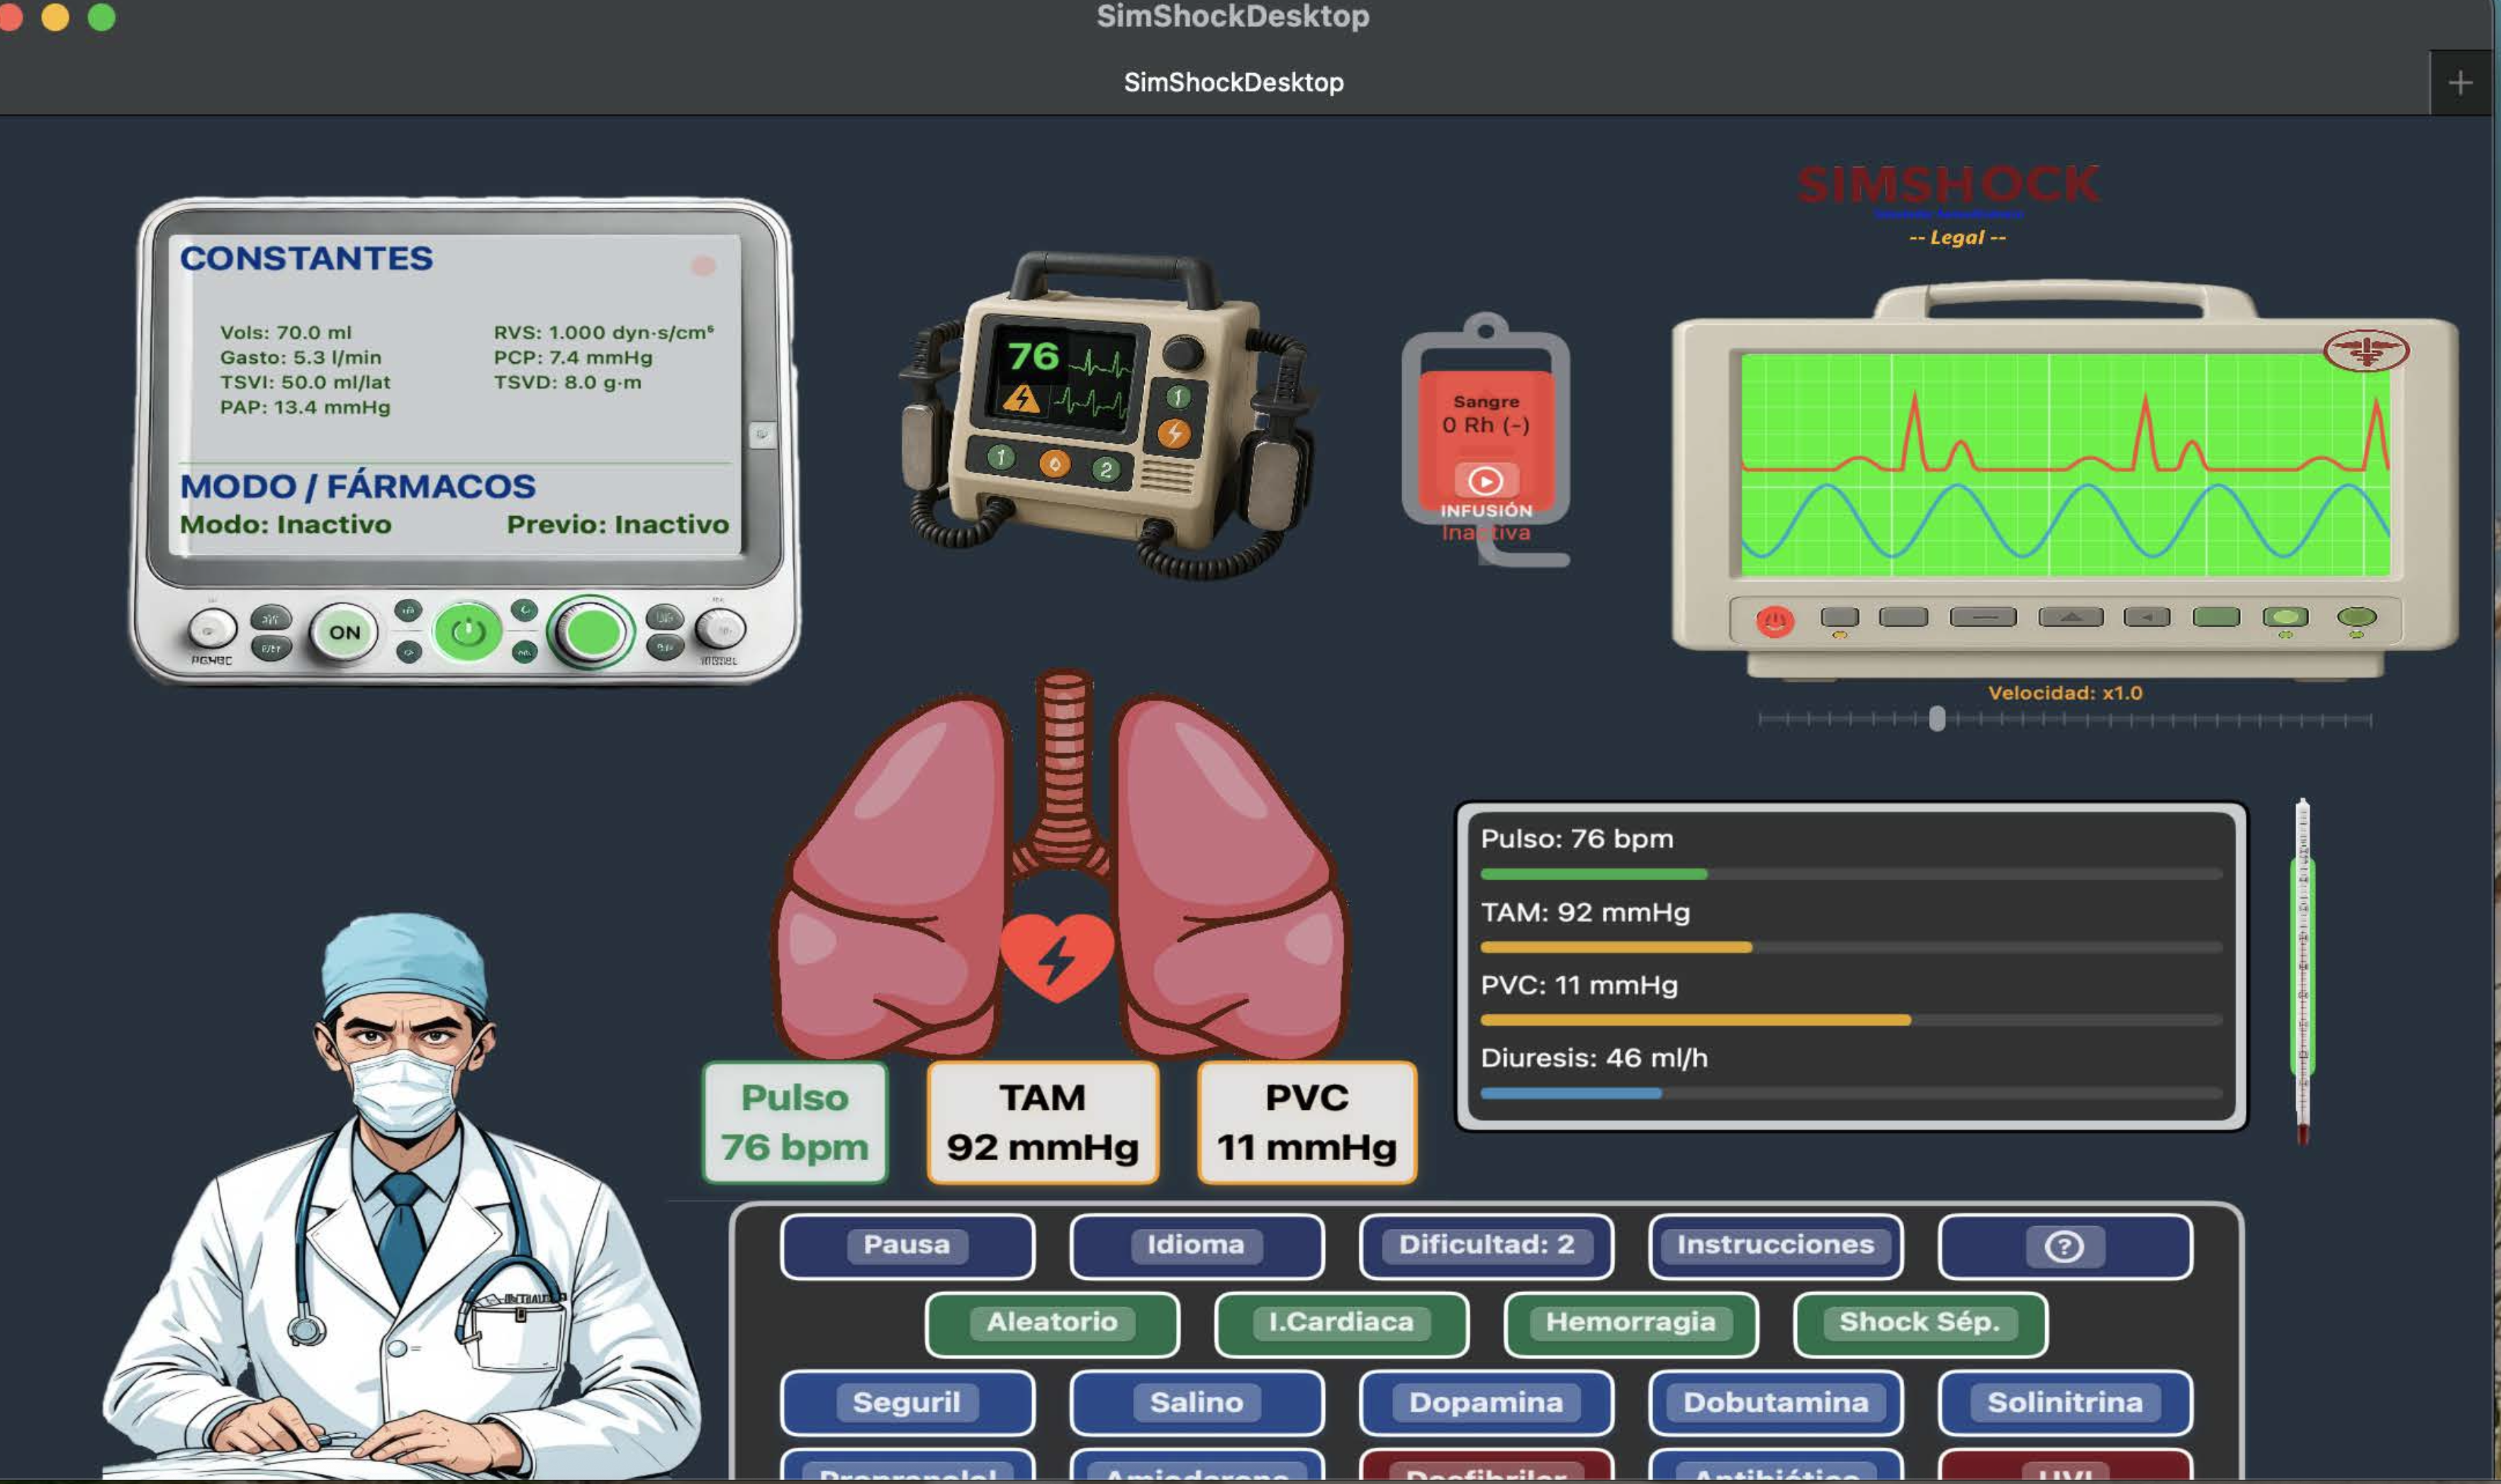The image size is (2501, 1484).
Task: Click the Sangre 0 Rh (-) blood bag
Action: point(1486,440)
